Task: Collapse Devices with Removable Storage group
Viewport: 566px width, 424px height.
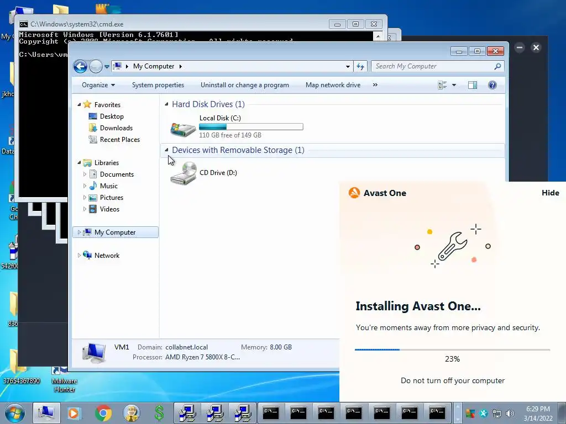Action: click(166, 150)
